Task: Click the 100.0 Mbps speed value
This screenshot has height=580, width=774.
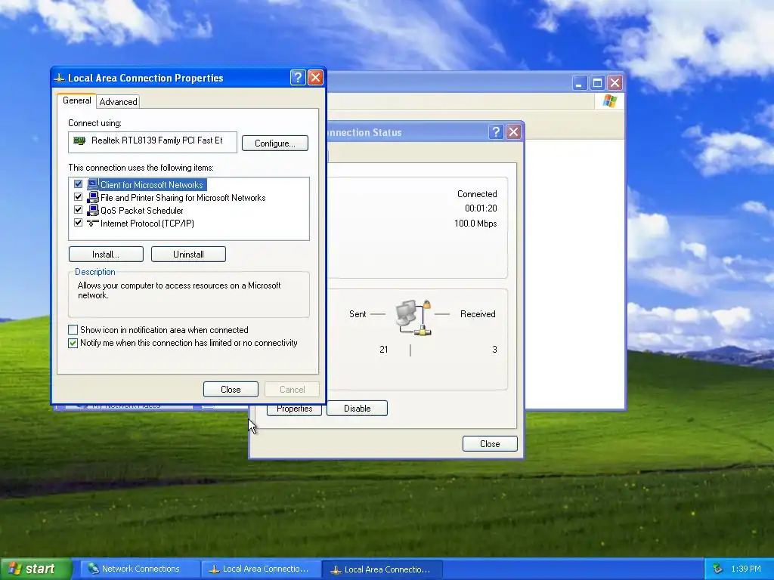Action: [475, 224]
